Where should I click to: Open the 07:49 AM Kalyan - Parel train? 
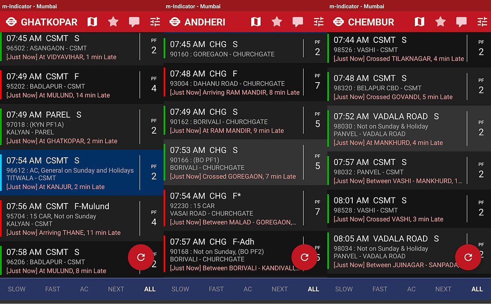pos(82,127)
